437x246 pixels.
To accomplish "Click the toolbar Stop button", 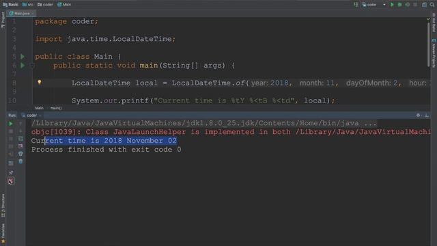I will coord(415,5).
